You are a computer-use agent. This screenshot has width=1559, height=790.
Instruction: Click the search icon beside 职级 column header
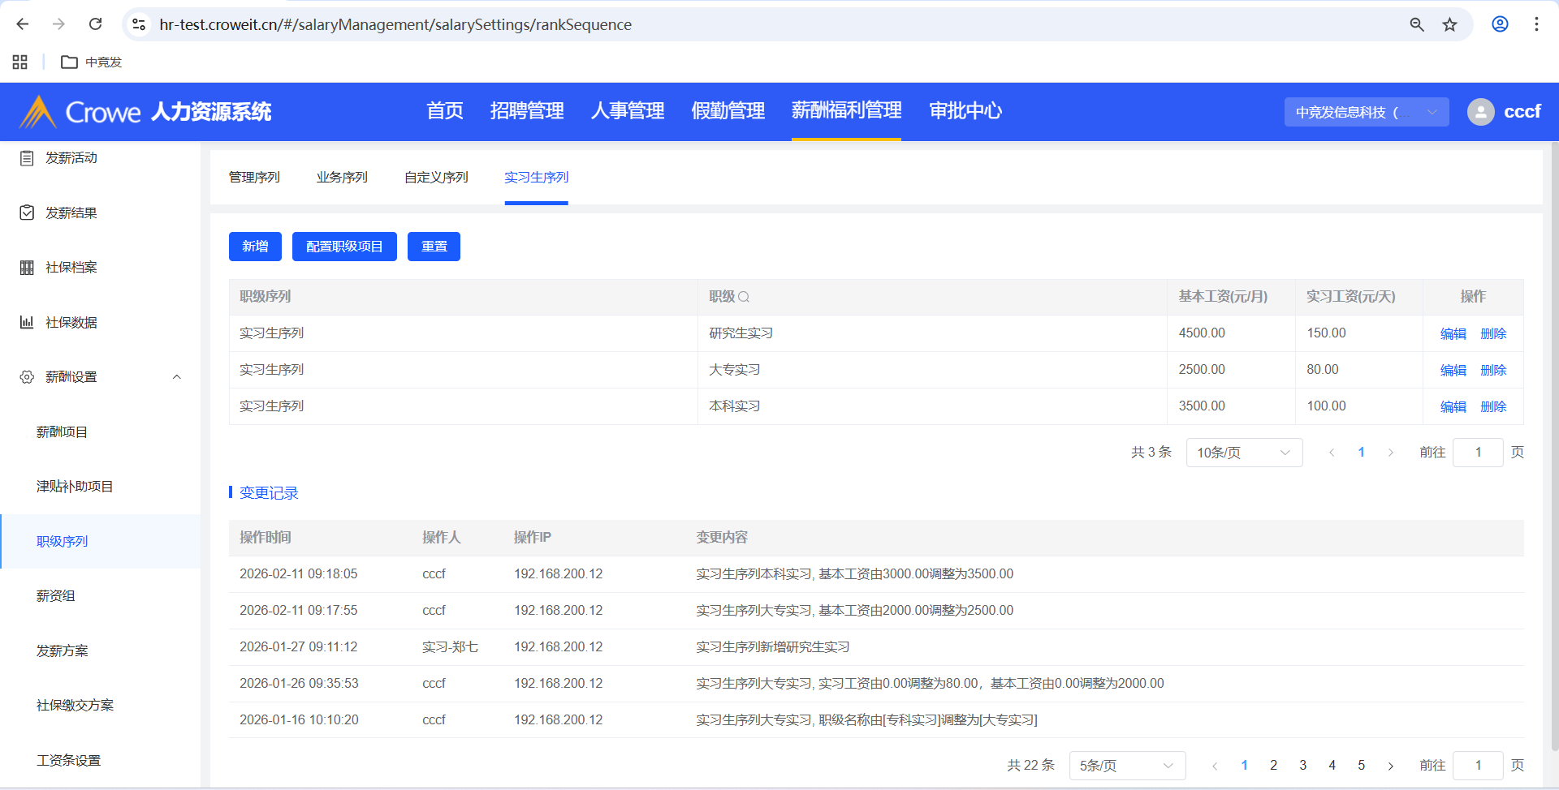tap(744, 297)
